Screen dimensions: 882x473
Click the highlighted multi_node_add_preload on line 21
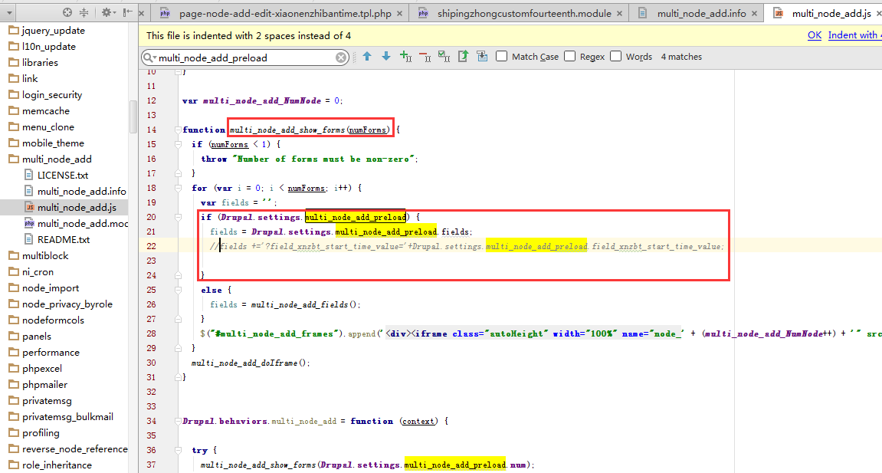click(386, 232)
